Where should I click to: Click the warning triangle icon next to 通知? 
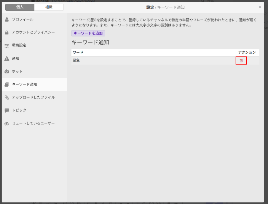7,59
